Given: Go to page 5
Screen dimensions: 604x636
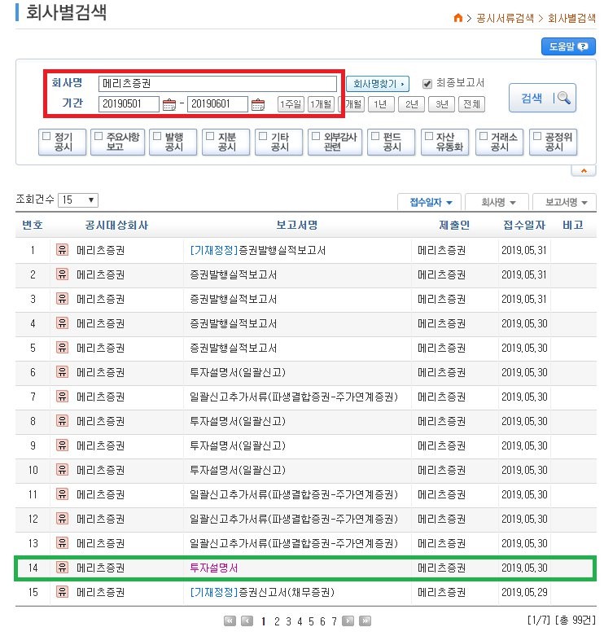Looking at the screenshot, I should pos(311,621).
